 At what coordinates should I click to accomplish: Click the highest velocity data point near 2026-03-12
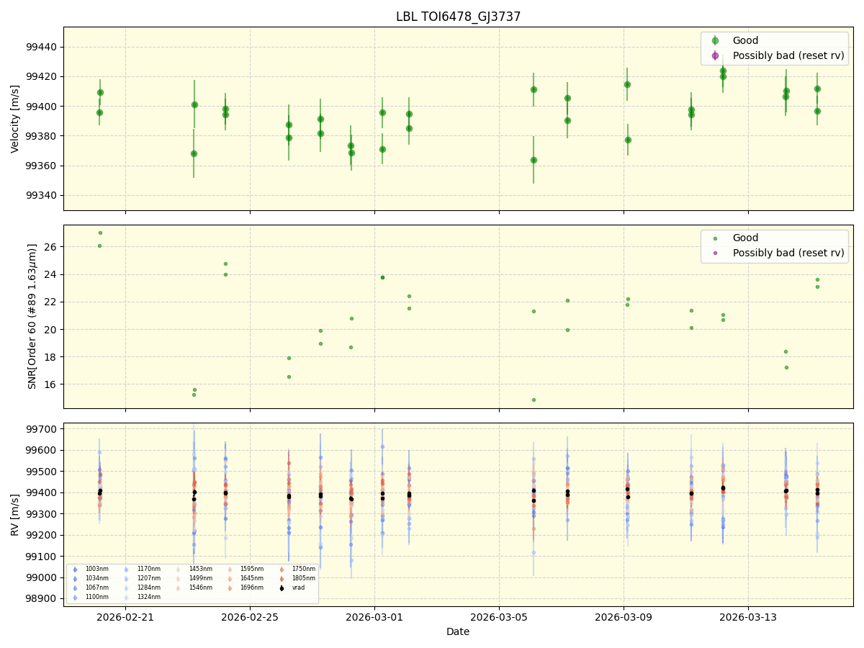click(x=724, y=72)
